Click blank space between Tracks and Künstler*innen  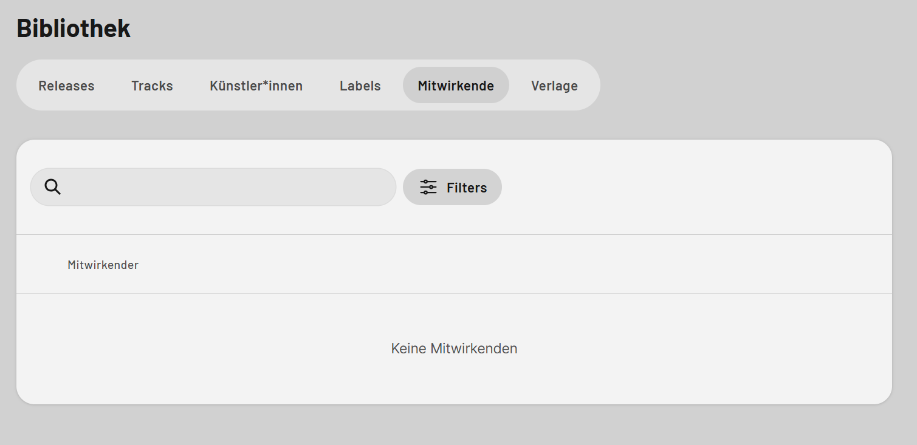191,86
